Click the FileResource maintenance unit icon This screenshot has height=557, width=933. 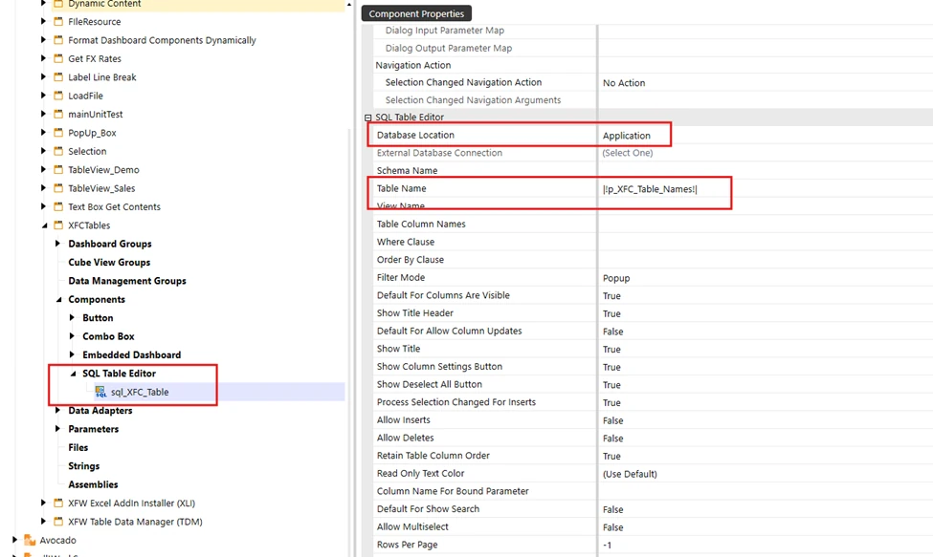click(x=58, y=22)
